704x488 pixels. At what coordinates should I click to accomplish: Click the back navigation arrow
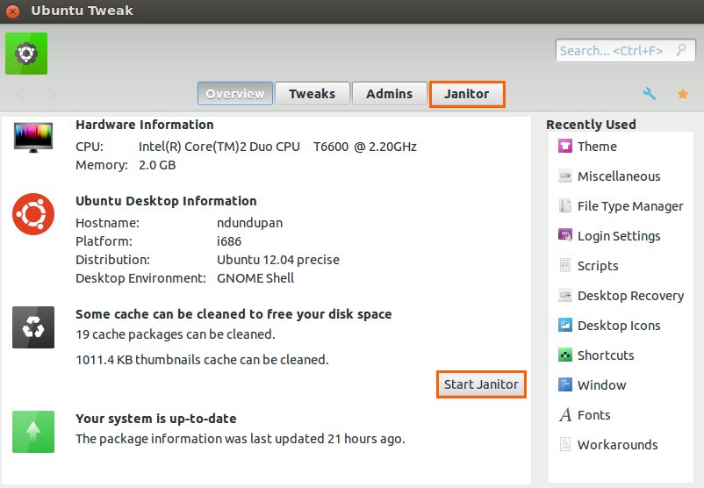(20, 94)
